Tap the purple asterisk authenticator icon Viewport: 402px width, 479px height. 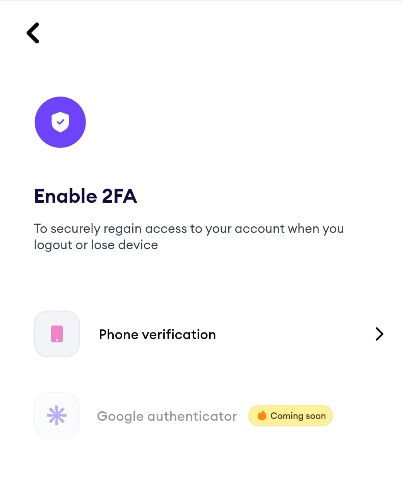point(57,415)
